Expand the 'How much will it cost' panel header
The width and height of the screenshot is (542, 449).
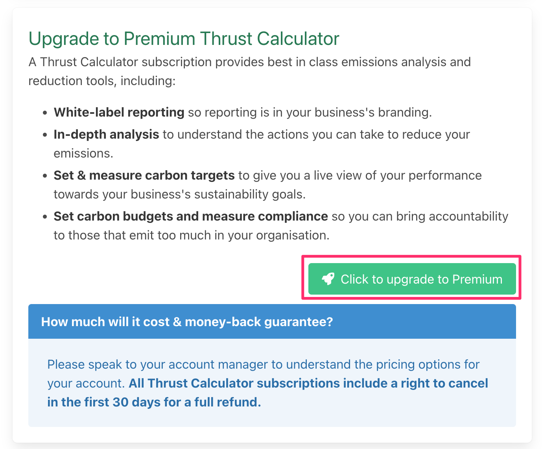(x=272, y=321)
